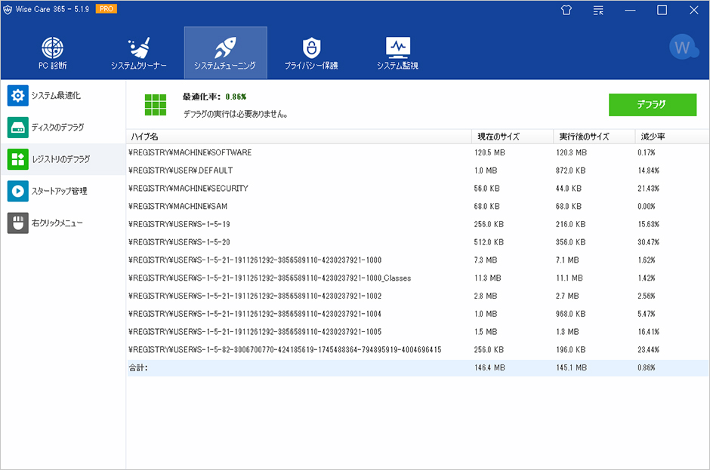
Task: Click the monitor pulse icon
Action: [398, 48]
